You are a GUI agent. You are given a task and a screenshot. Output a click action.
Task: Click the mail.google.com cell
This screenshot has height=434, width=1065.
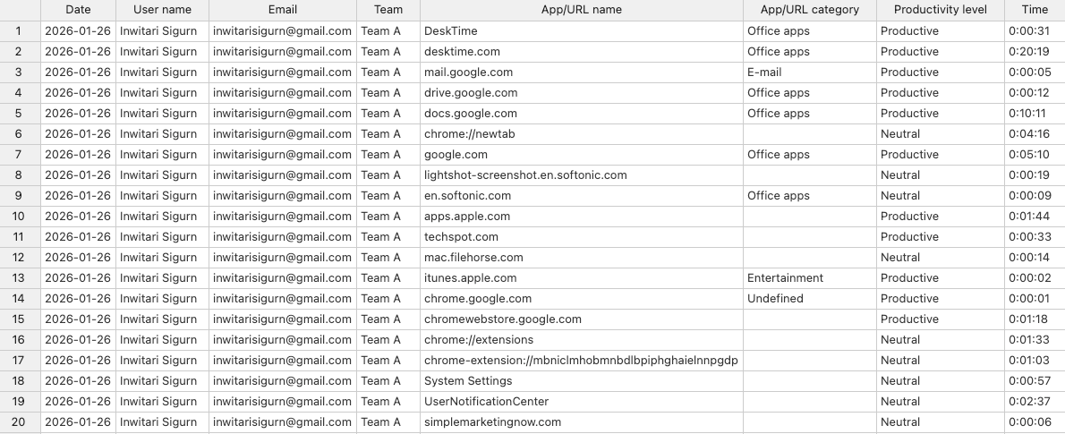tap(582, 72)
